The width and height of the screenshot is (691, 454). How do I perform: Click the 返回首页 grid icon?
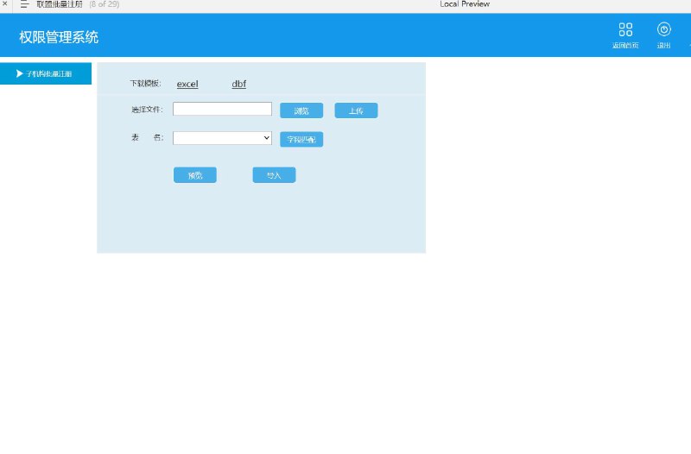[x=625, y=29]
